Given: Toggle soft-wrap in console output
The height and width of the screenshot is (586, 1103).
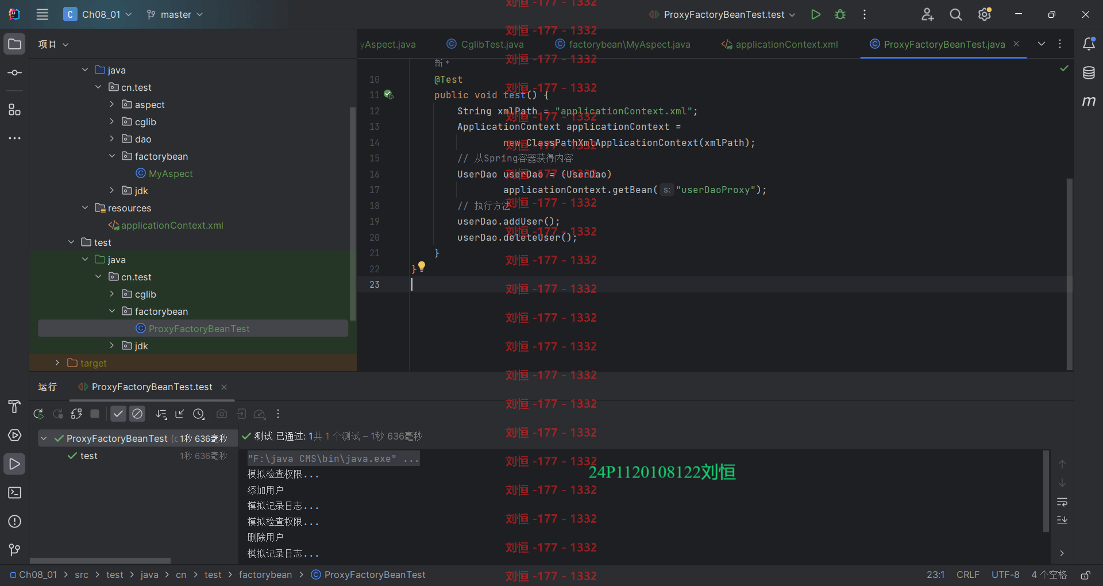Looking at the screenshot, I should [1062, 502].
